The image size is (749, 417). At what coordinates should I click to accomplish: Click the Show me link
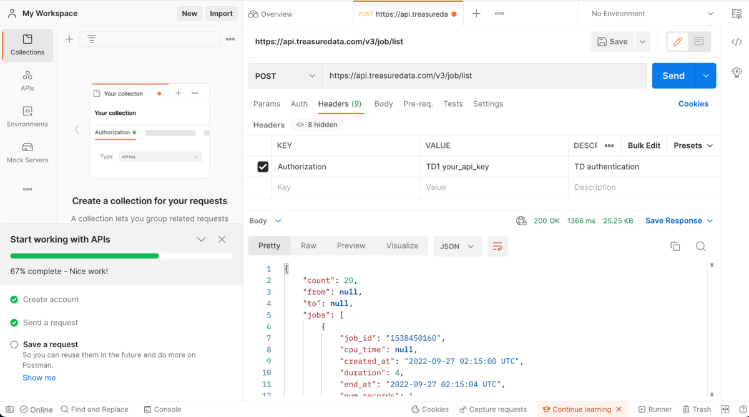[39, 377]
